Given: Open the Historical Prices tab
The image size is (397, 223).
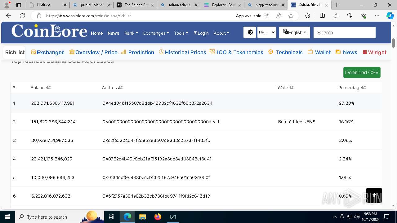Looking at the screenshot, I should 182,52.
